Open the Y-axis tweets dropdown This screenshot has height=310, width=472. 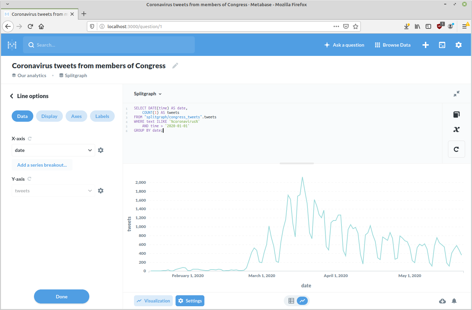pos(53,191)
